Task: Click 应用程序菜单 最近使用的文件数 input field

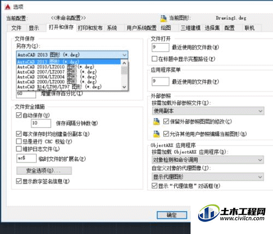Action: tap(161, 81)
